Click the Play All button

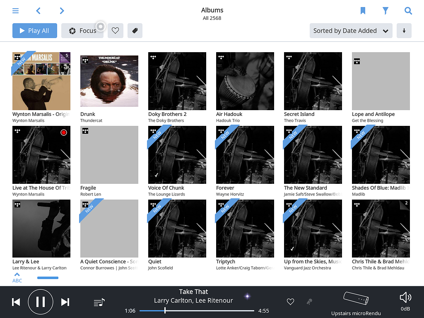(35, 31)
